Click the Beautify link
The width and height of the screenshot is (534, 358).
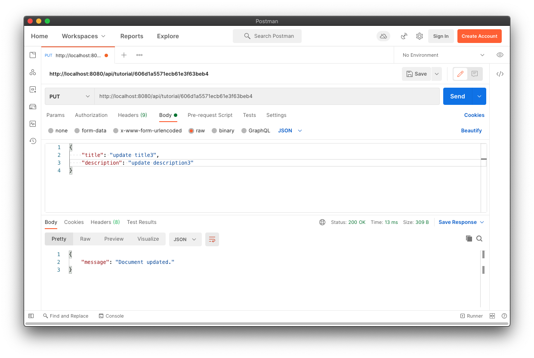(x=472, y=131)
